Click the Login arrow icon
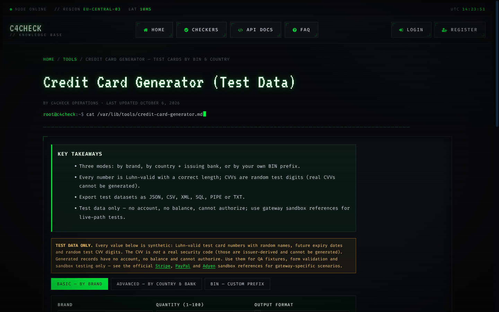Image resolution: width=499 pixels, height=312 pixels. (401, 30)
